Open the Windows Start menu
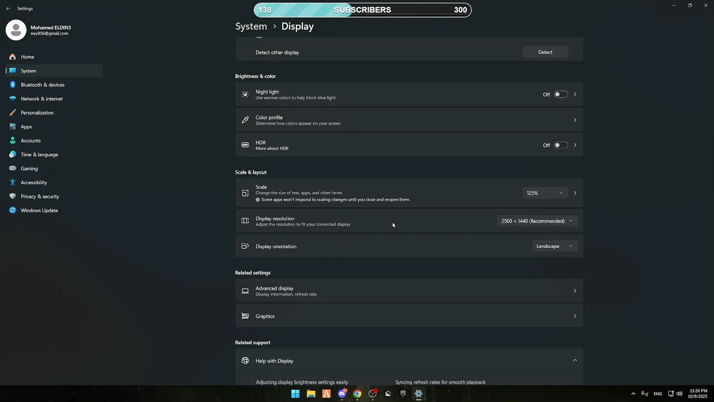 click(296, 394)
